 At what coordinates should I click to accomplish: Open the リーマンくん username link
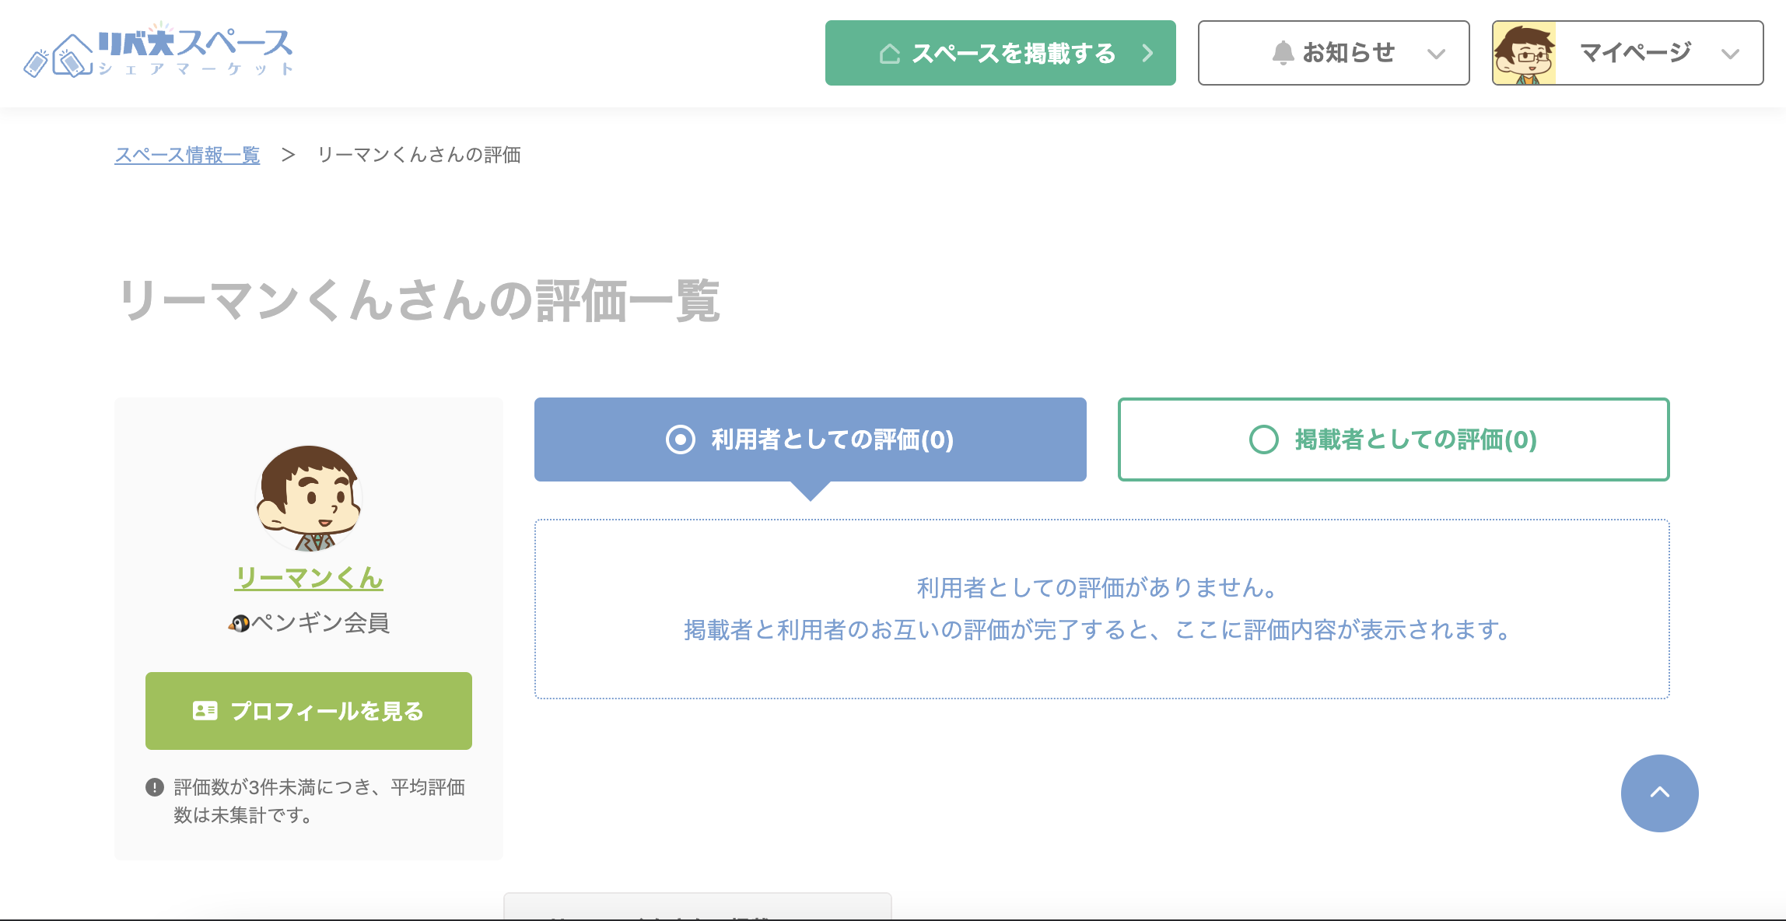click(x=309, y=577)
